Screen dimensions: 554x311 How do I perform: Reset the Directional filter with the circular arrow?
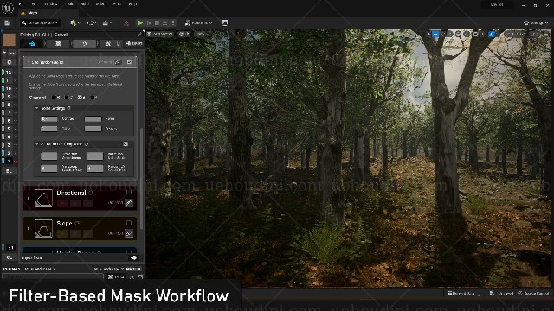91,193
